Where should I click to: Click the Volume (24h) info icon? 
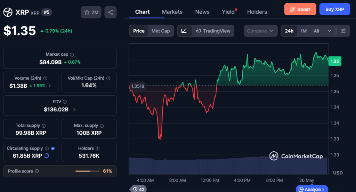[x=45, y=78]
